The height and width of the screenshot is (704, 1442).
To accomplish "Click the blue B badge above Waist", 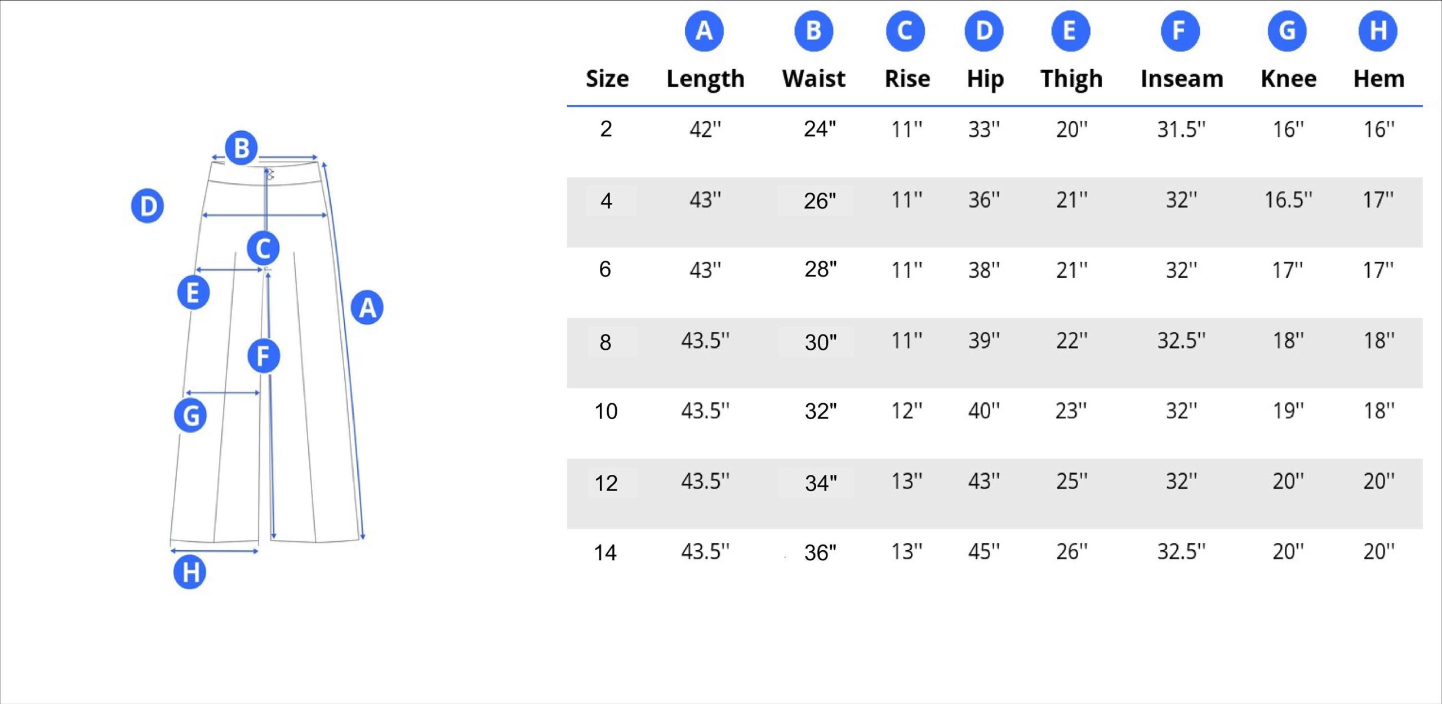I will click(813, 31).
